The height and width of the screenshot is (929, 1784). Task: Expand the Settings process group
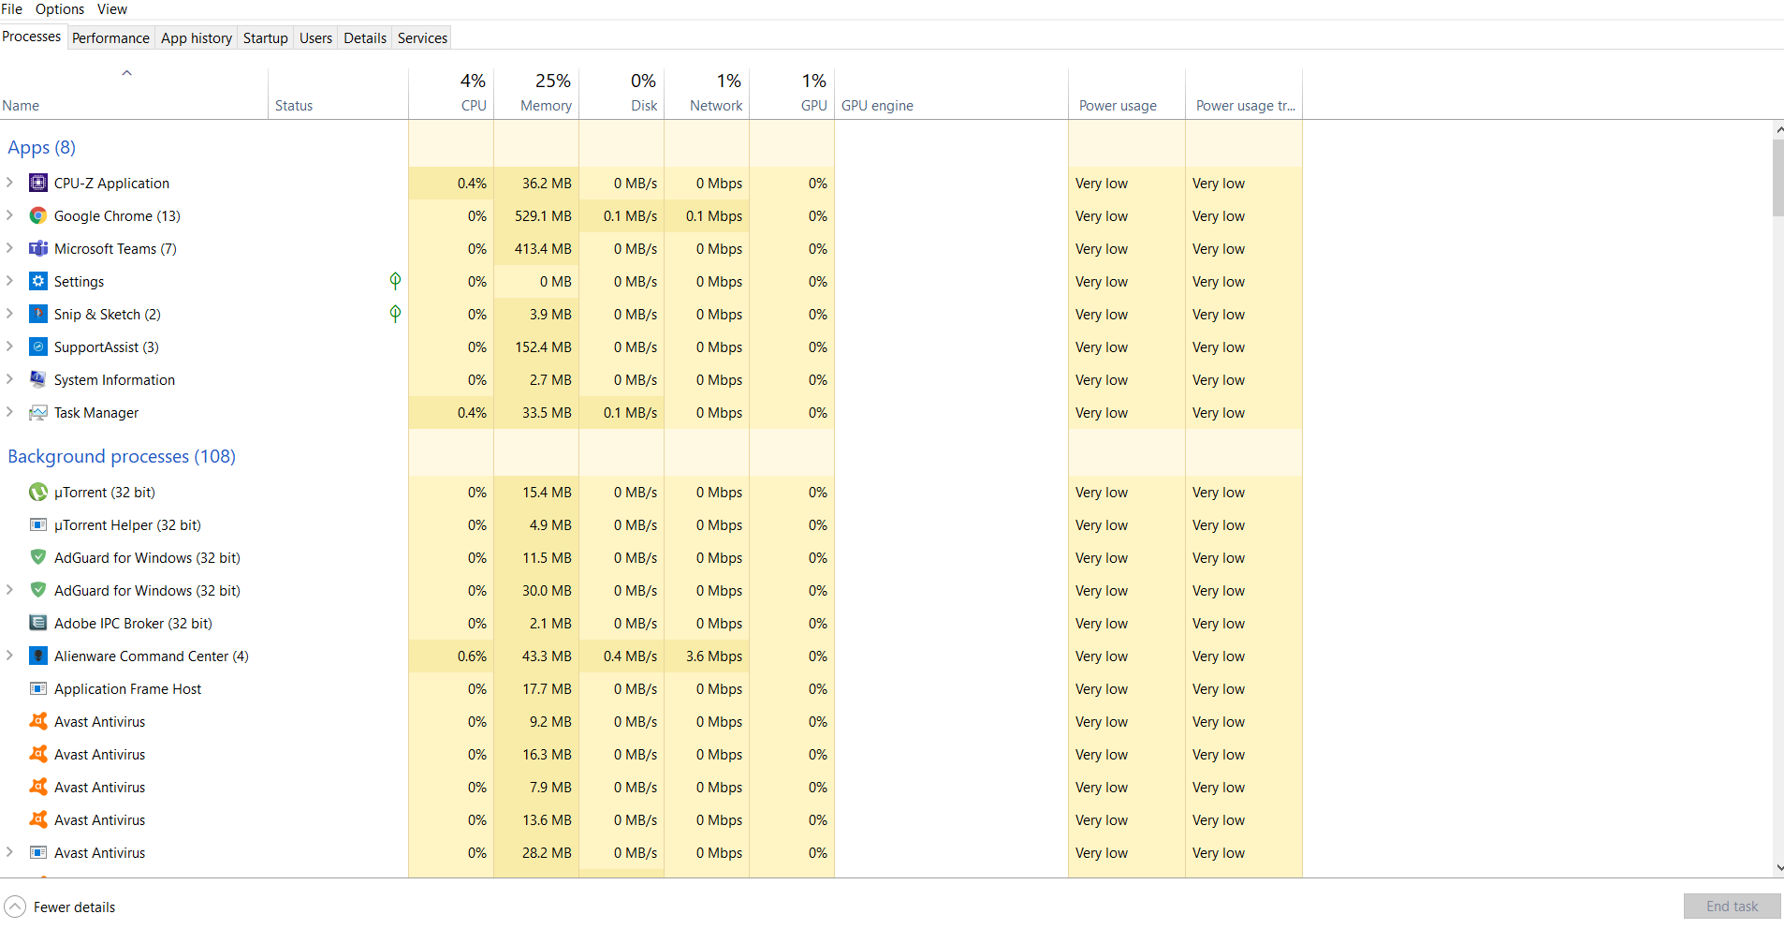click(x=9, y=281)
